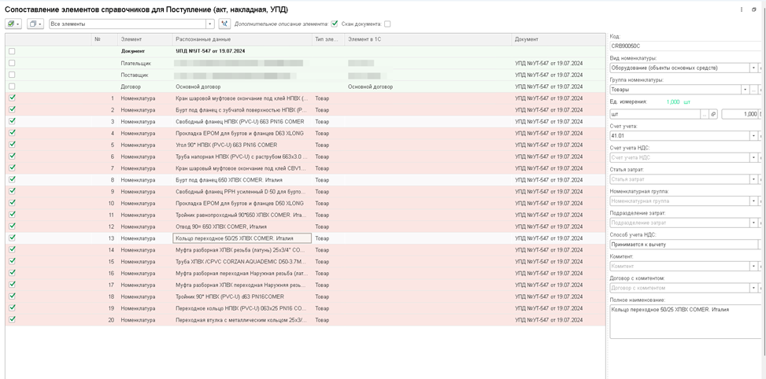Click the auto-match icon next to the filter
Screen dimensions: 766x379
pos(224,24)
